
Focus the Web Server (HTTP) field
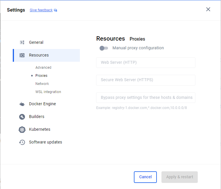[146, 63]
